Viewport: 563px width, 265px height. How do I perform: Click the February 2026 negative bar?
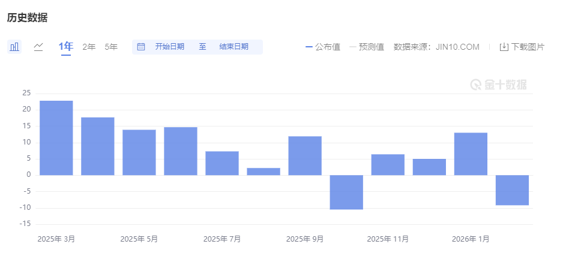coord(512,190)
